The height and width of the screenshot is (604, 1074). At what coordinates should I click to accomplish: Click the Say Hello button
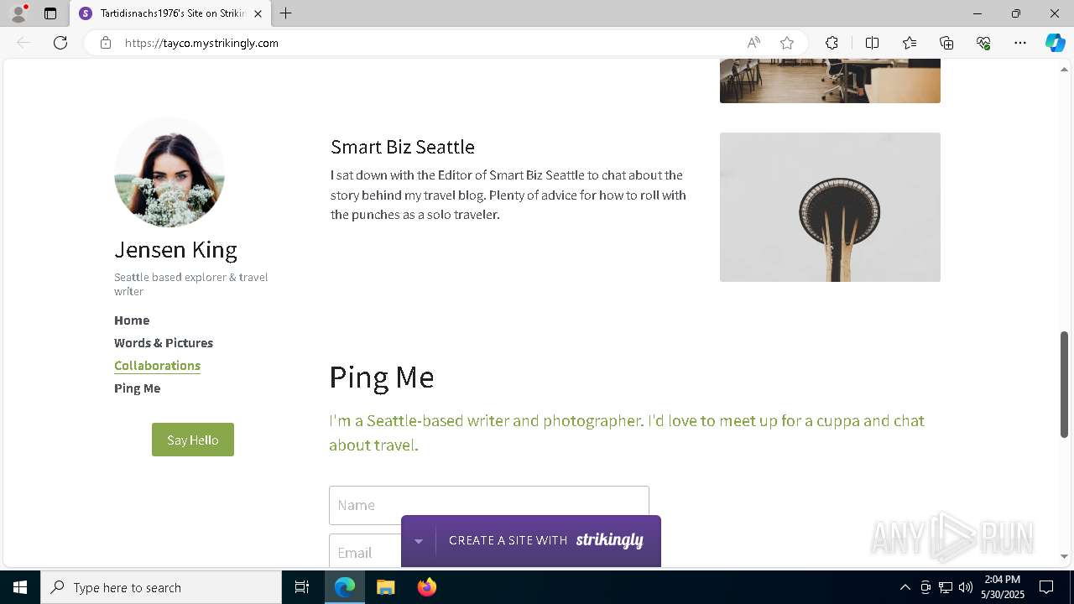click(x=193, y=440)
